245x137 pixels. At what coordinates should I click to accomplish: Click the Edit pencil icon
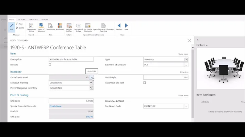12,27
